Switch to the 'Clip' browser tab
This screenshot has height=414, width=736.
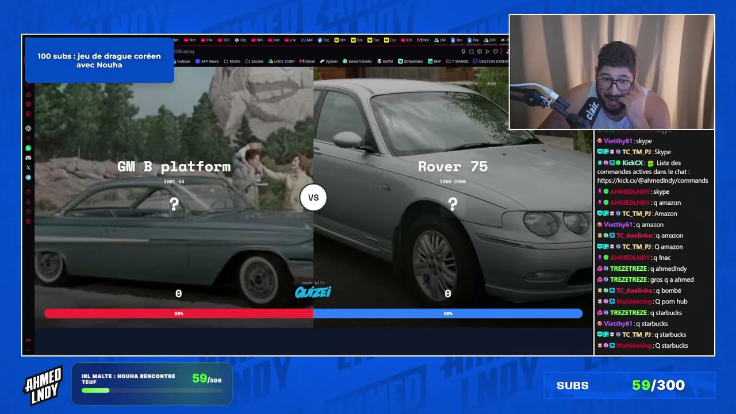[x=240, y=40]
